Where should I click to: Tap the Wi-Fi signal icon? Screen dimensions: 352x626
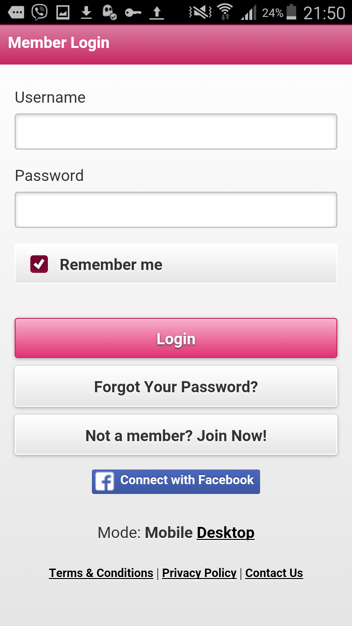tap(225, 12)
